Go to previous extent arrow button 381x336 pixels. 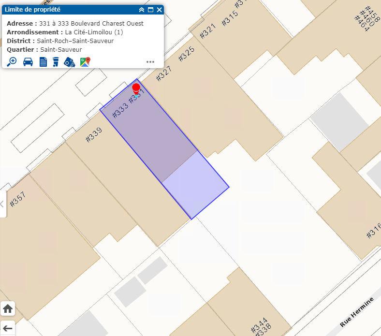coord(8,328)
